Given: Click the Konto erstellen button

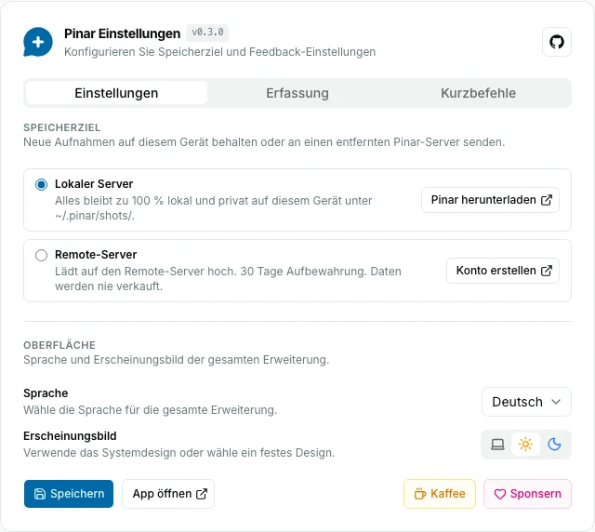Looking at the screenshot, I should click(x=503, y=271).
